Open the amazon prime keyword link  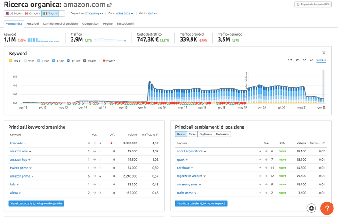(x=20, y=176)
